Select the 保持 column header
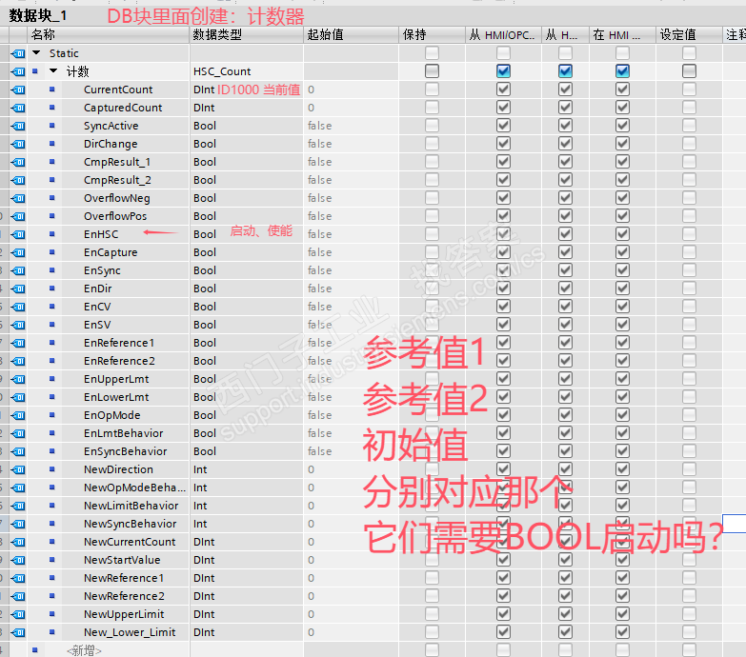Viewport: 746px width, 657px height. coord(432,34)
